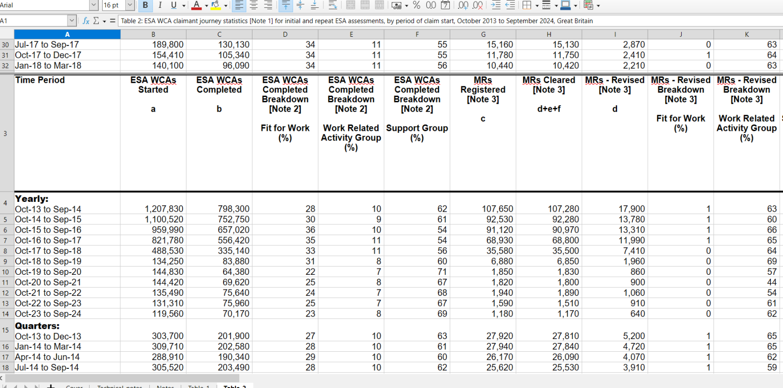Select the row 10 header
This screenshot has width=783, height=388.
(5, 272)
